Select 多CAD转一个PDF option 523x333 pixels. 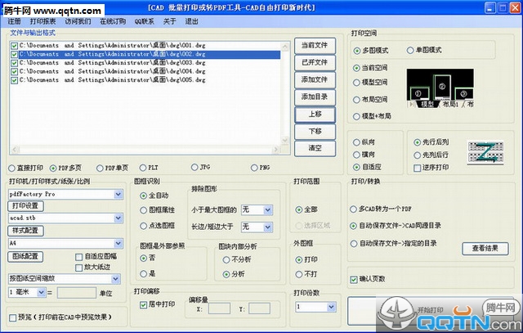pos(355,209)
